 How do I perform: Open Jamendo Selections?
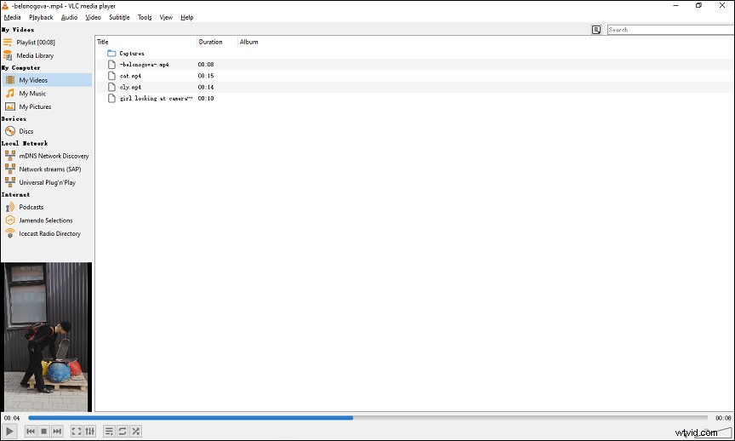tap(46, 220)
